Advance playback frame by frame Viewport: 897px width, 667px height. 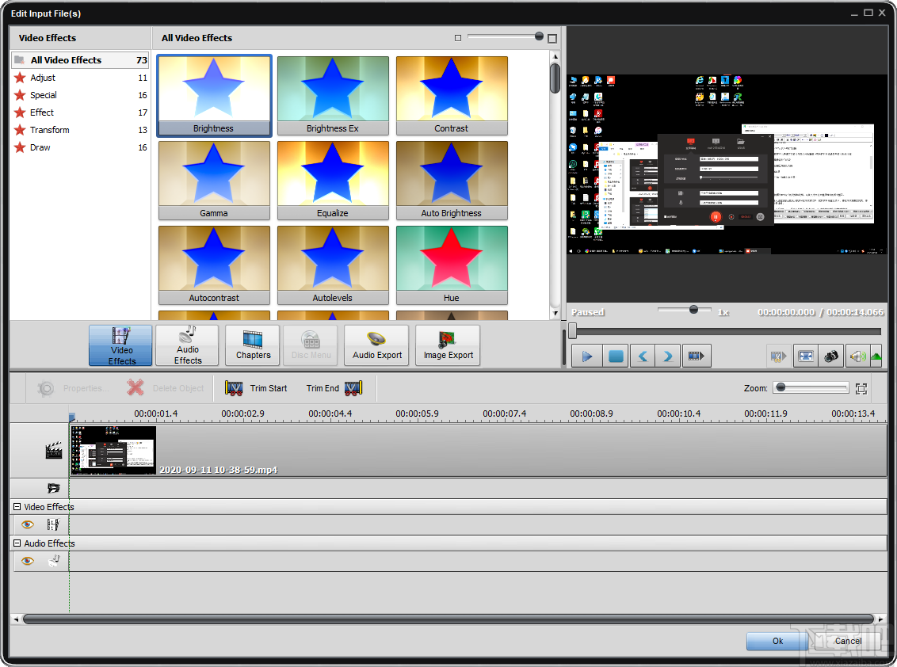[697, 356]
